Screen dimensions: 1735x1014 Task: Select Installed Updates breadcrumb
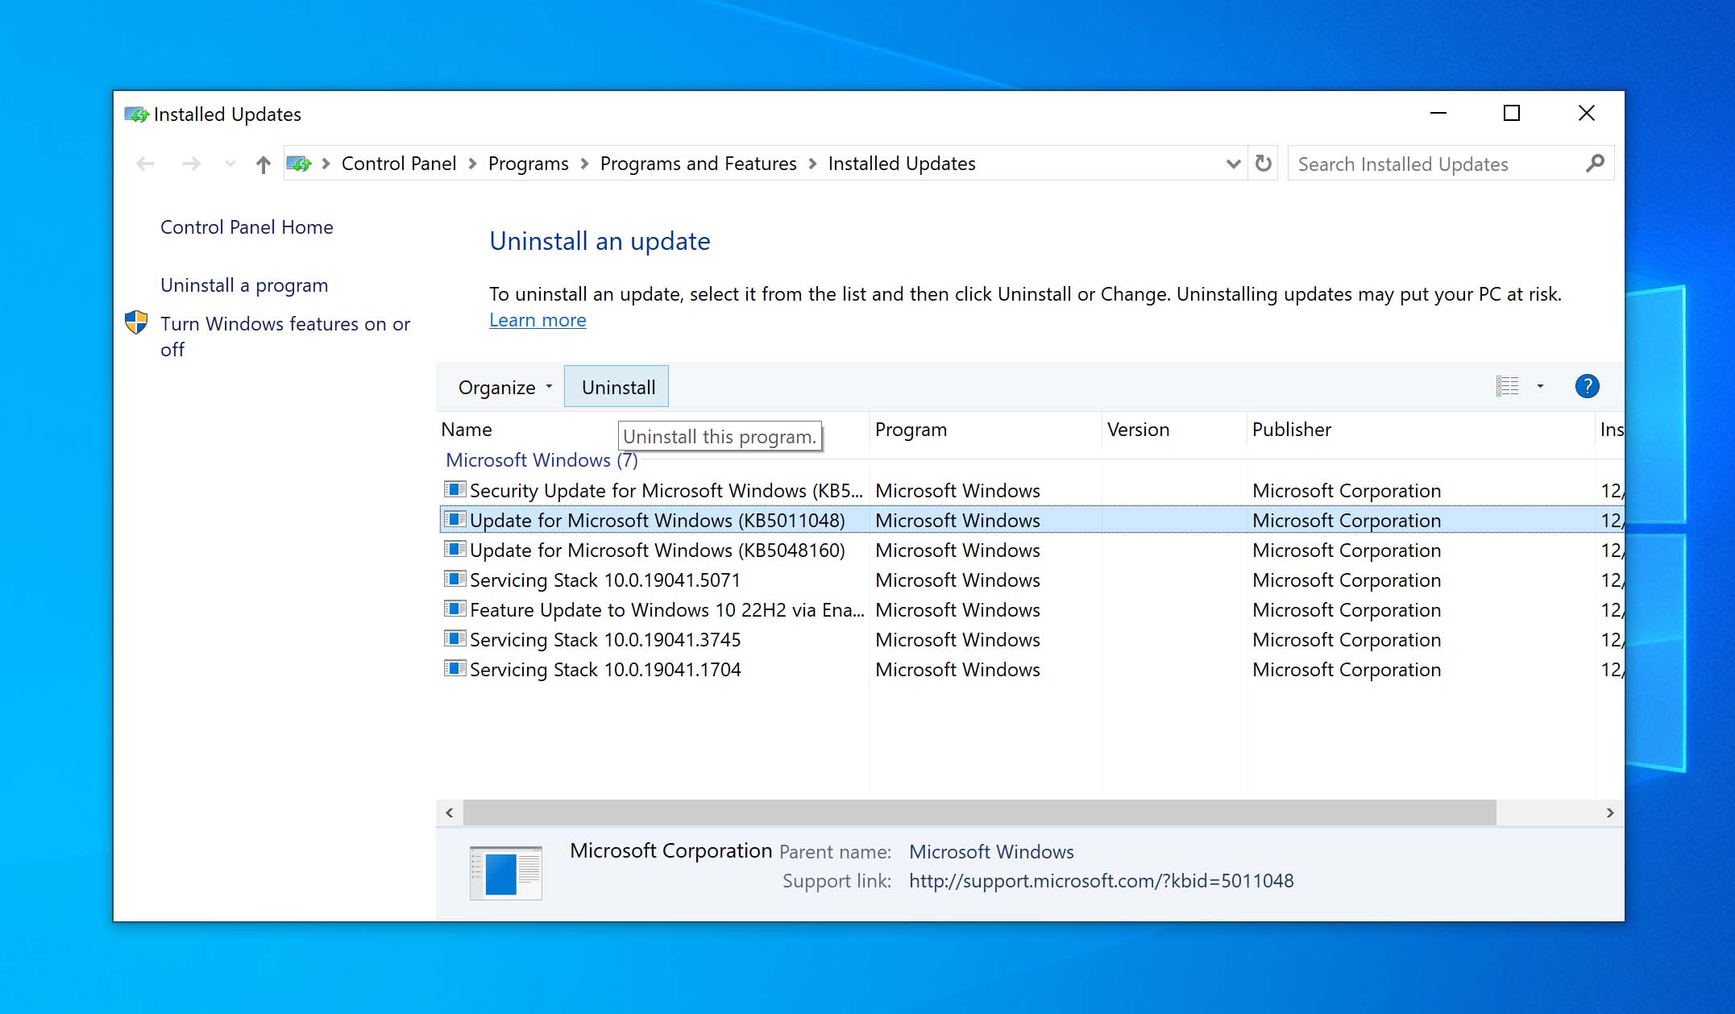902,164
